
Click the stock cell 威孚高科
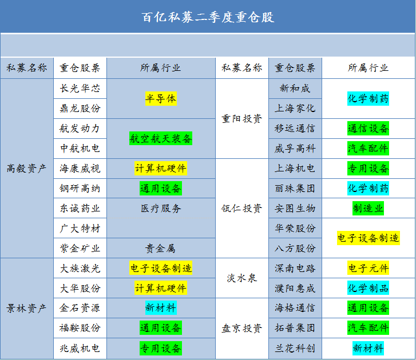295,149
